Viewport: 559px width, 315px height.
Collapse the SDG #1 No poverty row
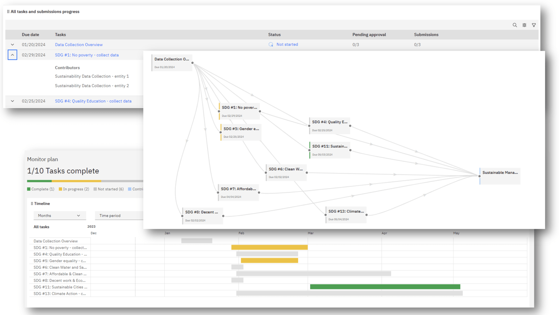click(12, 55)
